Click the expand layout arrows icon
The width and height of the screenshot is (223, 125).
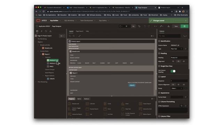79,36
